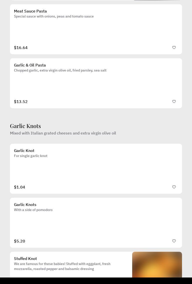The image size is (192, 284).
Task: Click the Stuffed Knot eggplant mozzarella description
Action: pos(62,266)
